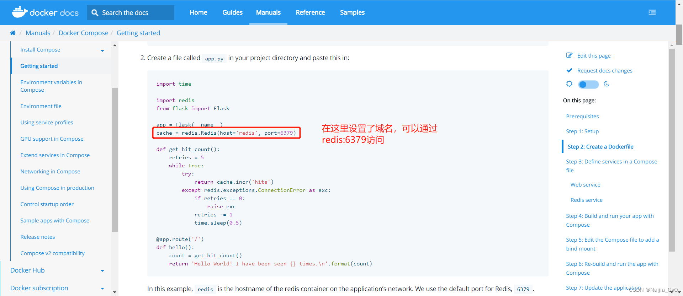Viewport: 683px width, 296px height.
Task: Open Environment variables in Compose
Action: (51, 86)
